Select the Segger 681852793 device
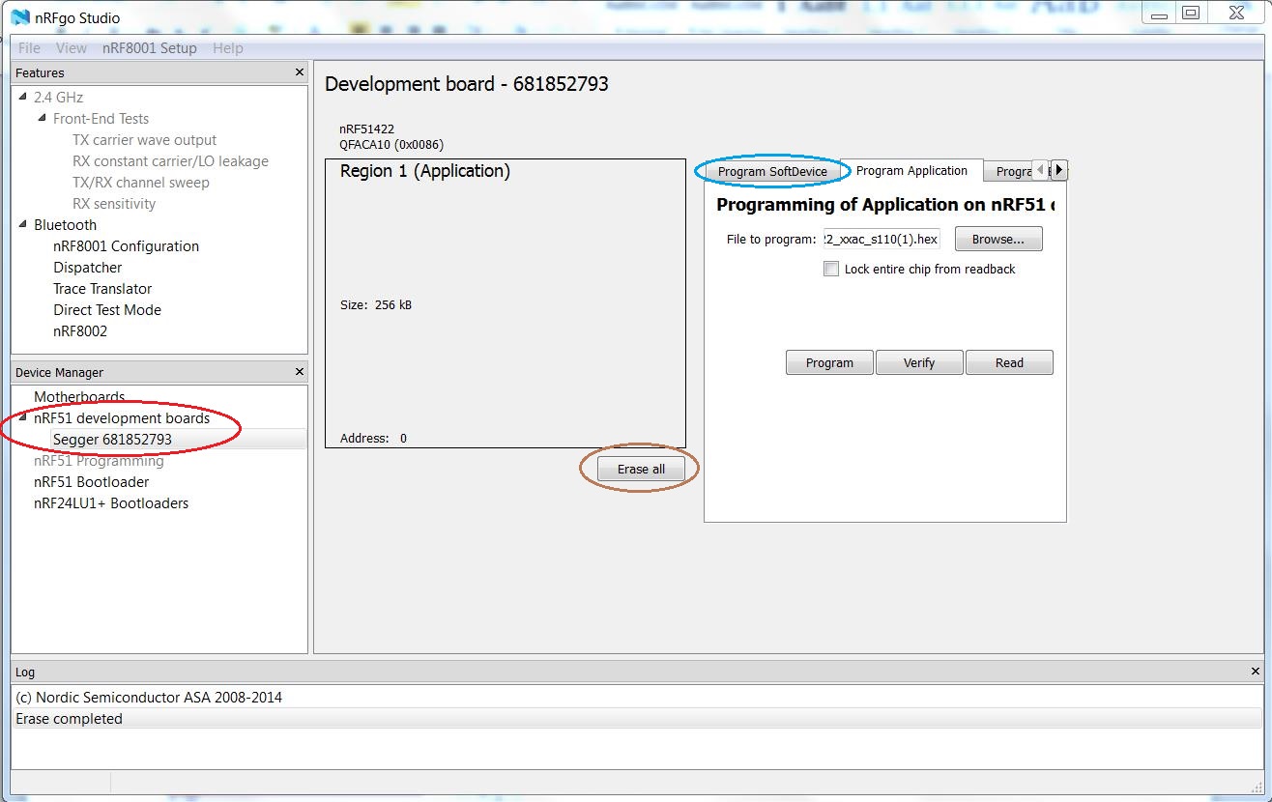Image resolution: width=1272 pixels, height=802 pixels. [112, 440]
